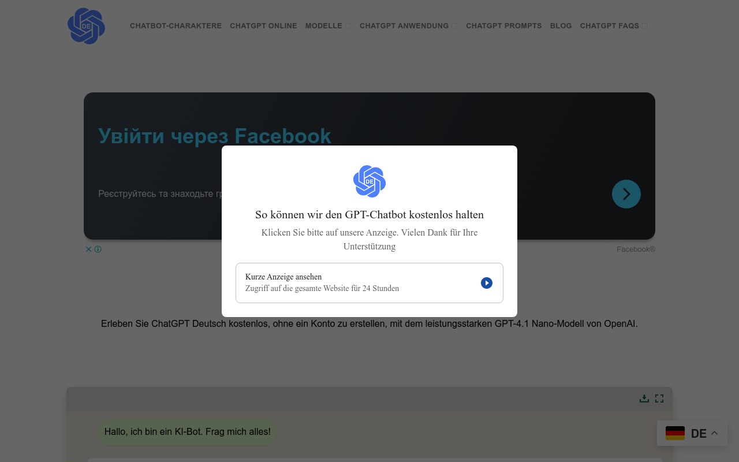Close the ad with the X icon
739x462 pixels.
(88, 249)
